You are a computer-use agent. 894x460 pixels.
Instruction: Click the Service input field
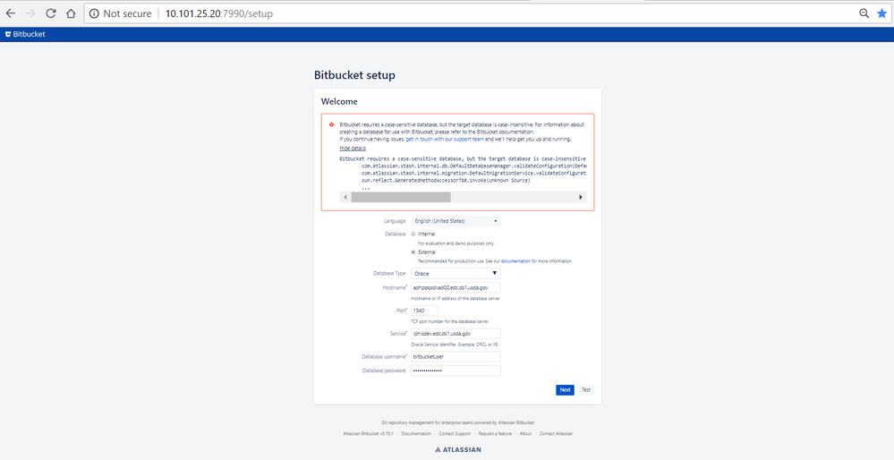click(456, 334)
